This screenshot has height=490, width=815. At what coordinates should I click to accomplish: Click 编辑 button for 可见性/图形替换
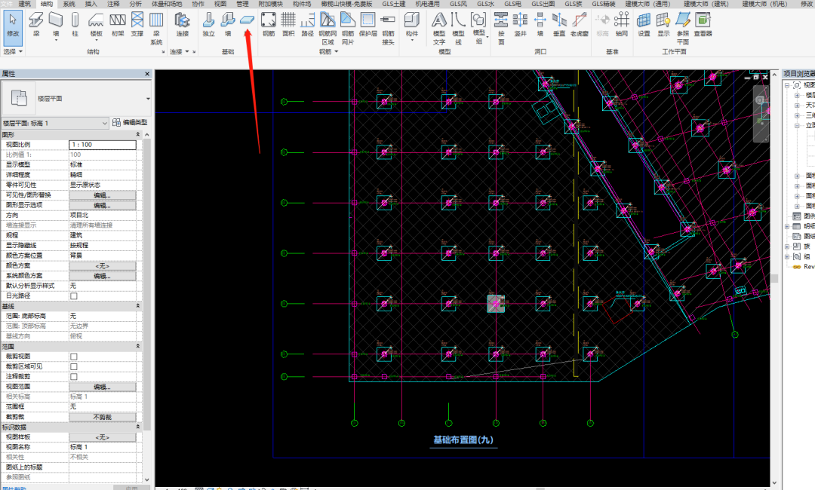point(103,195)
